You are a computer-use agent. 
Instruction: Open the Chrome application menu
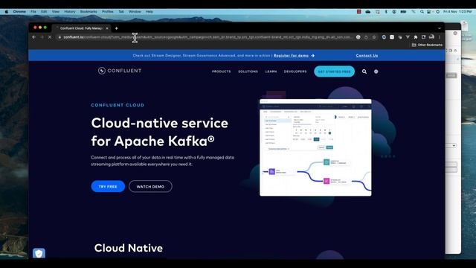coord(19,12)
